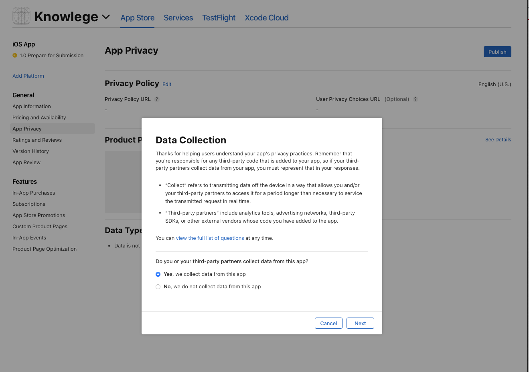Open Version History
This screenshot has width=529, height=372.
coord(30,151)
